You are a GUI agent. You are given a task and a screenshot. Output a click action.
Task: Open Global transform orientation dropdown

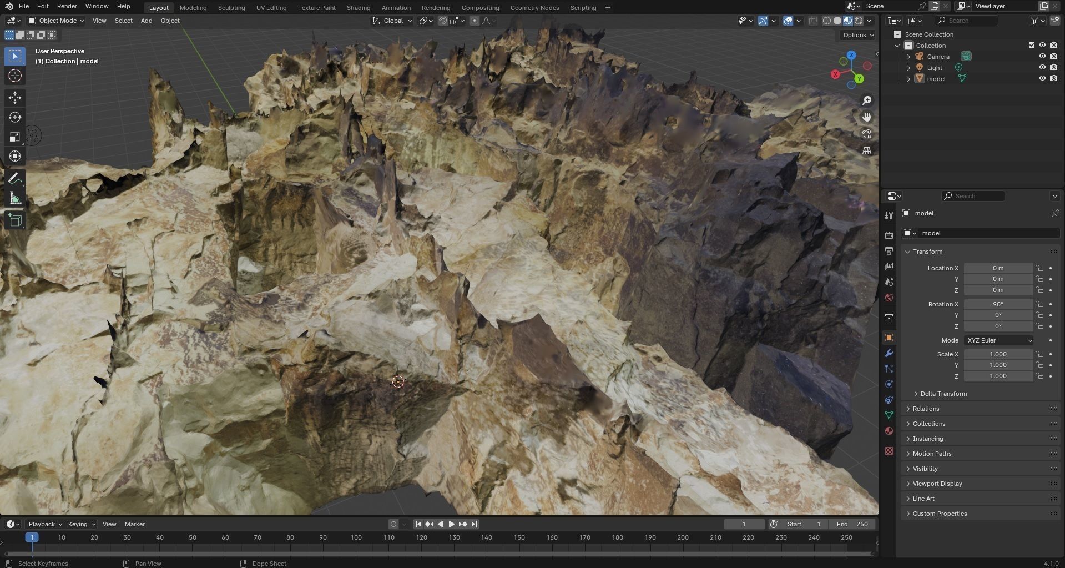pos(392,21)
